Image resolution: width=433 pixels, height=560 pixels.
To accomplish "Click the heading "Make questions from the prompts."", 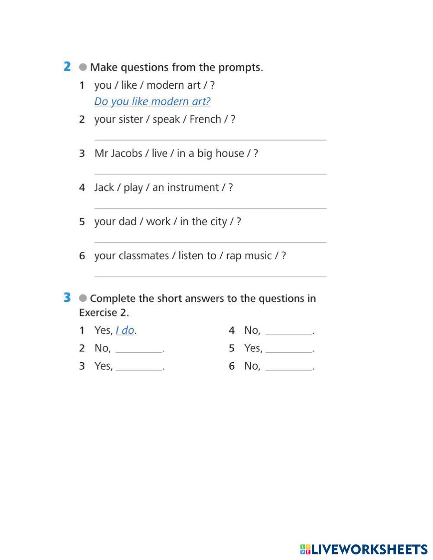I will [176, 68].
